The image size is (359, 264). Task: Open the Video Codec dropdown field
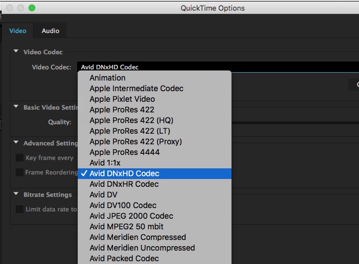218,67
